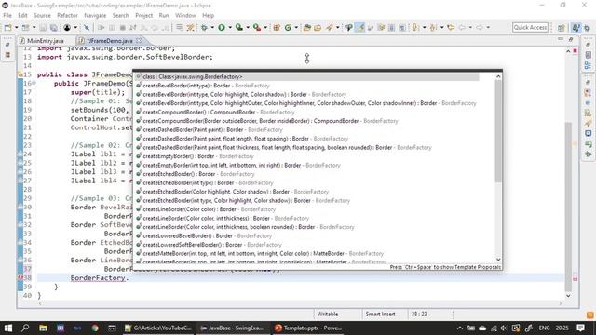The width and height of the screenshot is (596, 335).
Task: Click the Forward navigation arrow icon
Action: (480, 27)
